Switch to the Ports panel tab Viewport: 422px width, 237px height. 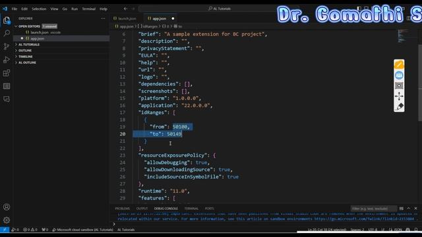click(210, 209)
